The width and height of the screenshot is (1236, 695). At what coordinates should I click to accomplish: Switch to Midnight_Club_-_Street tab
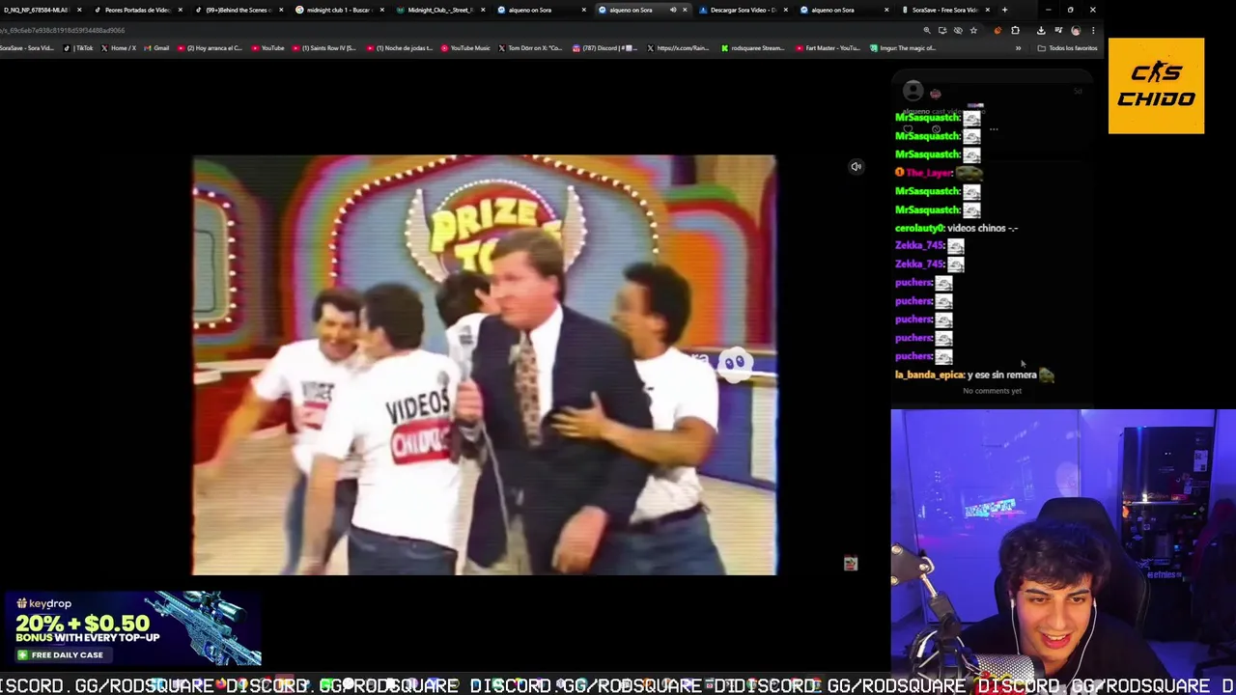439,10
